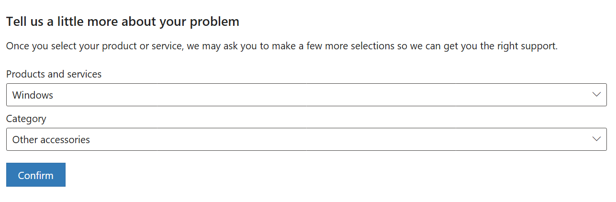Click the chevron arrow beside Other accessories
Image resolution: width=616 pixels, height=202 pixels.
click(x=596, y=139)
